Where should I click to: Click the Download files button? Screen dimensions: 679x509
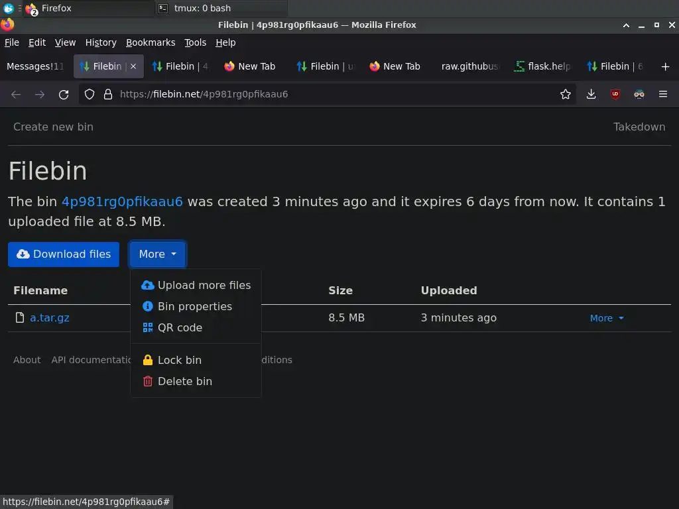pos(64,254)
